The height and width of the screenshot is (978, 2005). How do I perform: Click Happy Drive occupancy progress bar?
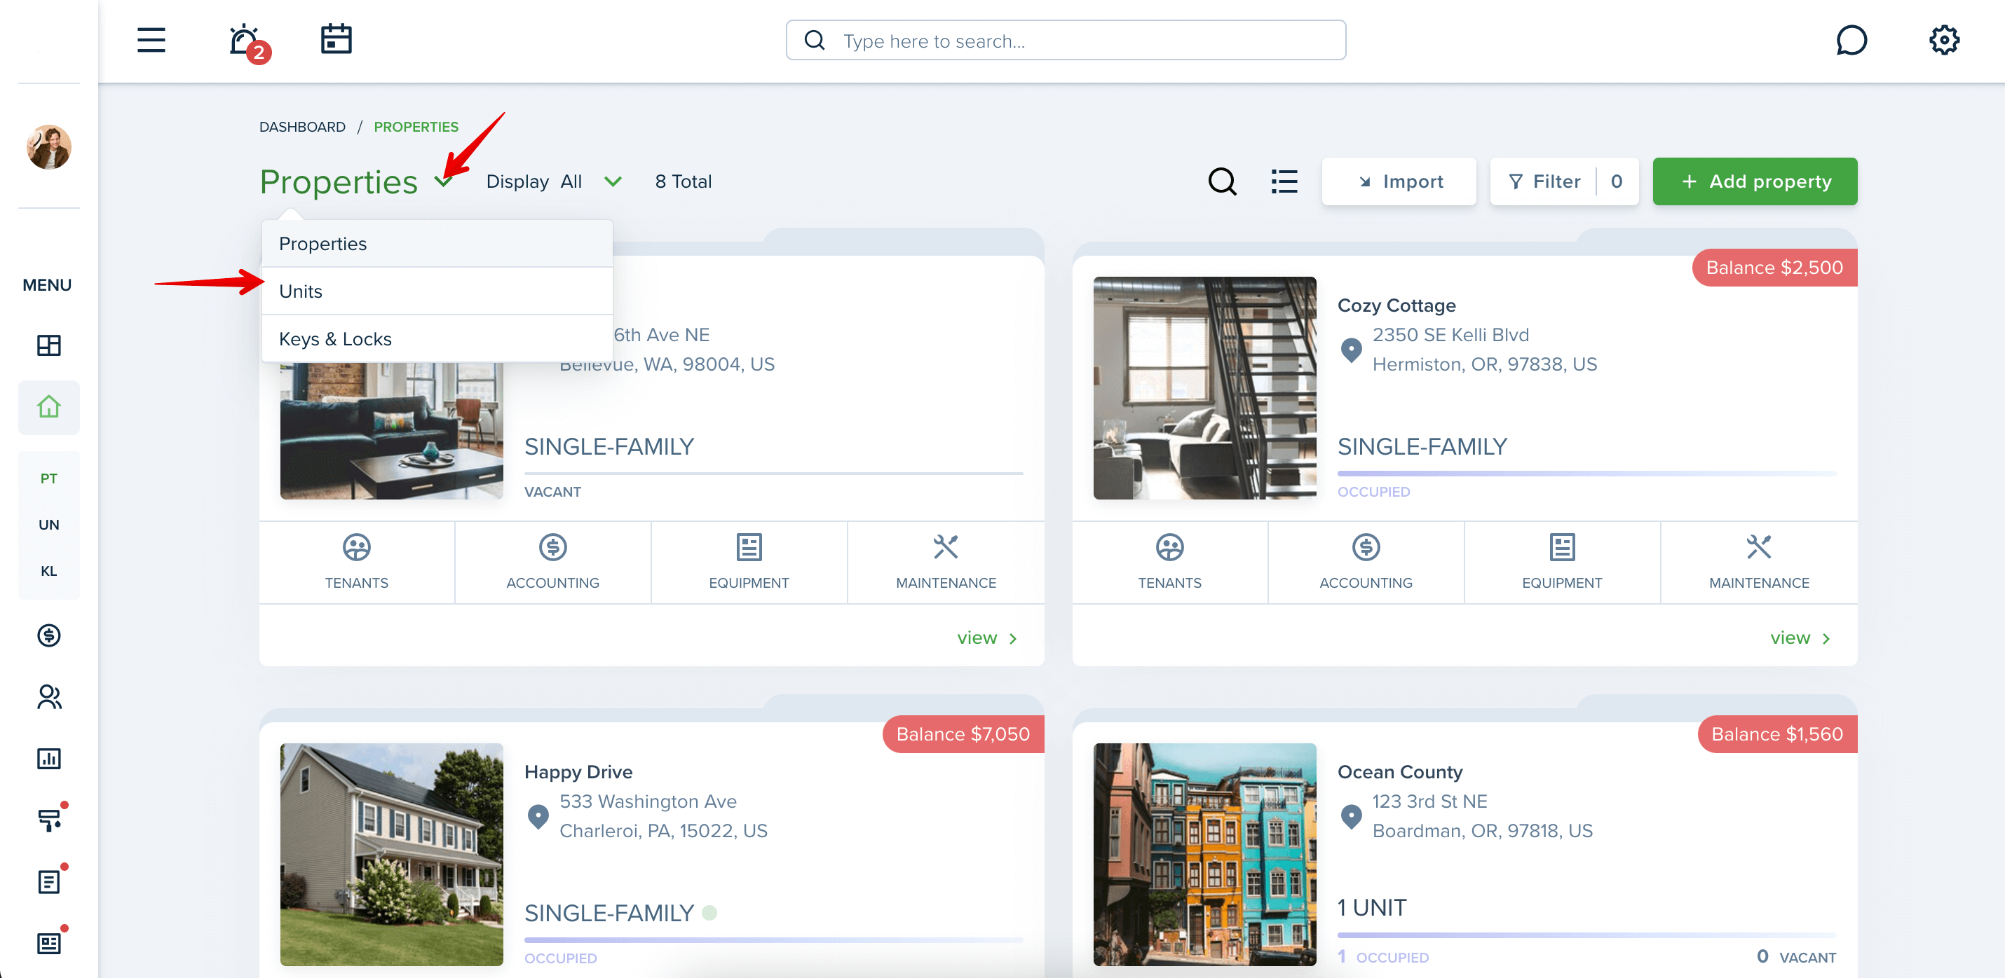coord(774,940)
